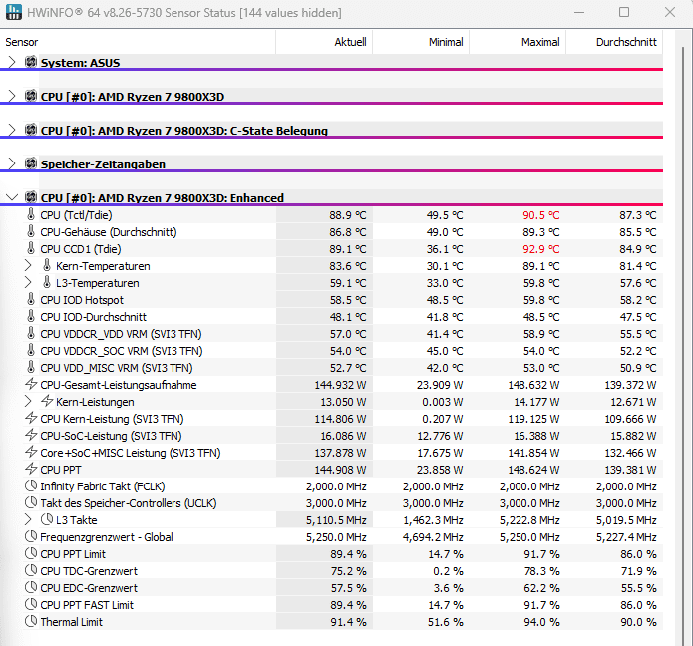Click the Minimal column header
This screenshot has height=646, width=693.
(421, 42)
